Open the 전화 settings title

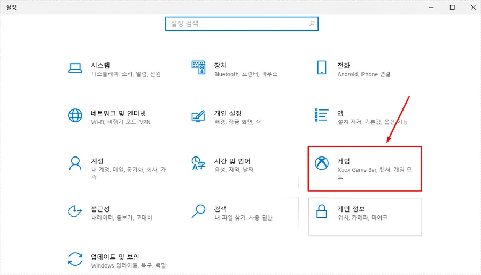tap(344, 65)
